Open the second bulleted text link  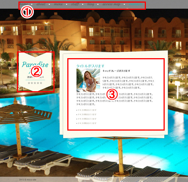click(x=86, y=114)
